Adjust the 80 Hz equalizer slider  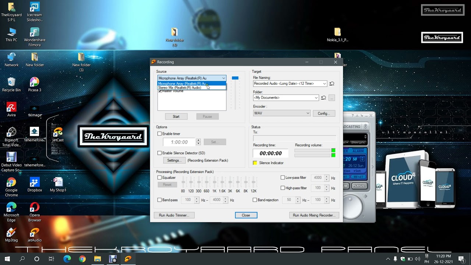tap(183, 182)
